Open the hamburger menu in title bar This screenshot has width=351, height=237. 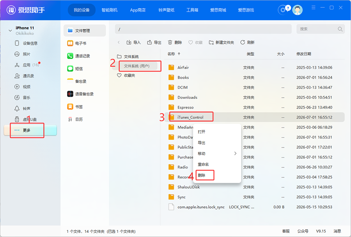(x=314, y=8)
